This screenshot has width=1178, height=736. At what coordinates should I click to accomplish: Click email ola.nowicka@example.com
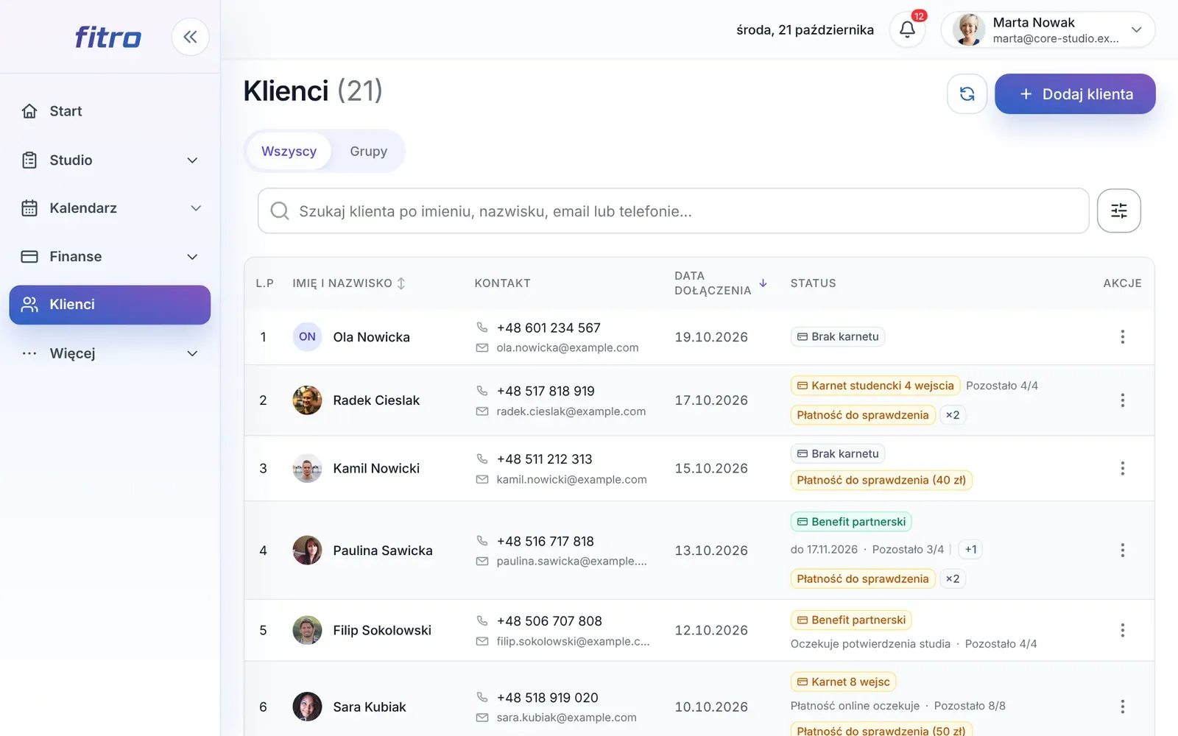[x=568, y=348]
